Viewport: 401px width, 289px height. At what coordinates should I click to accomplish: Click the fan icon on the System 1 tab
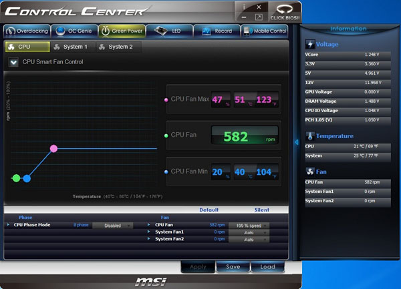coord(57,47)
